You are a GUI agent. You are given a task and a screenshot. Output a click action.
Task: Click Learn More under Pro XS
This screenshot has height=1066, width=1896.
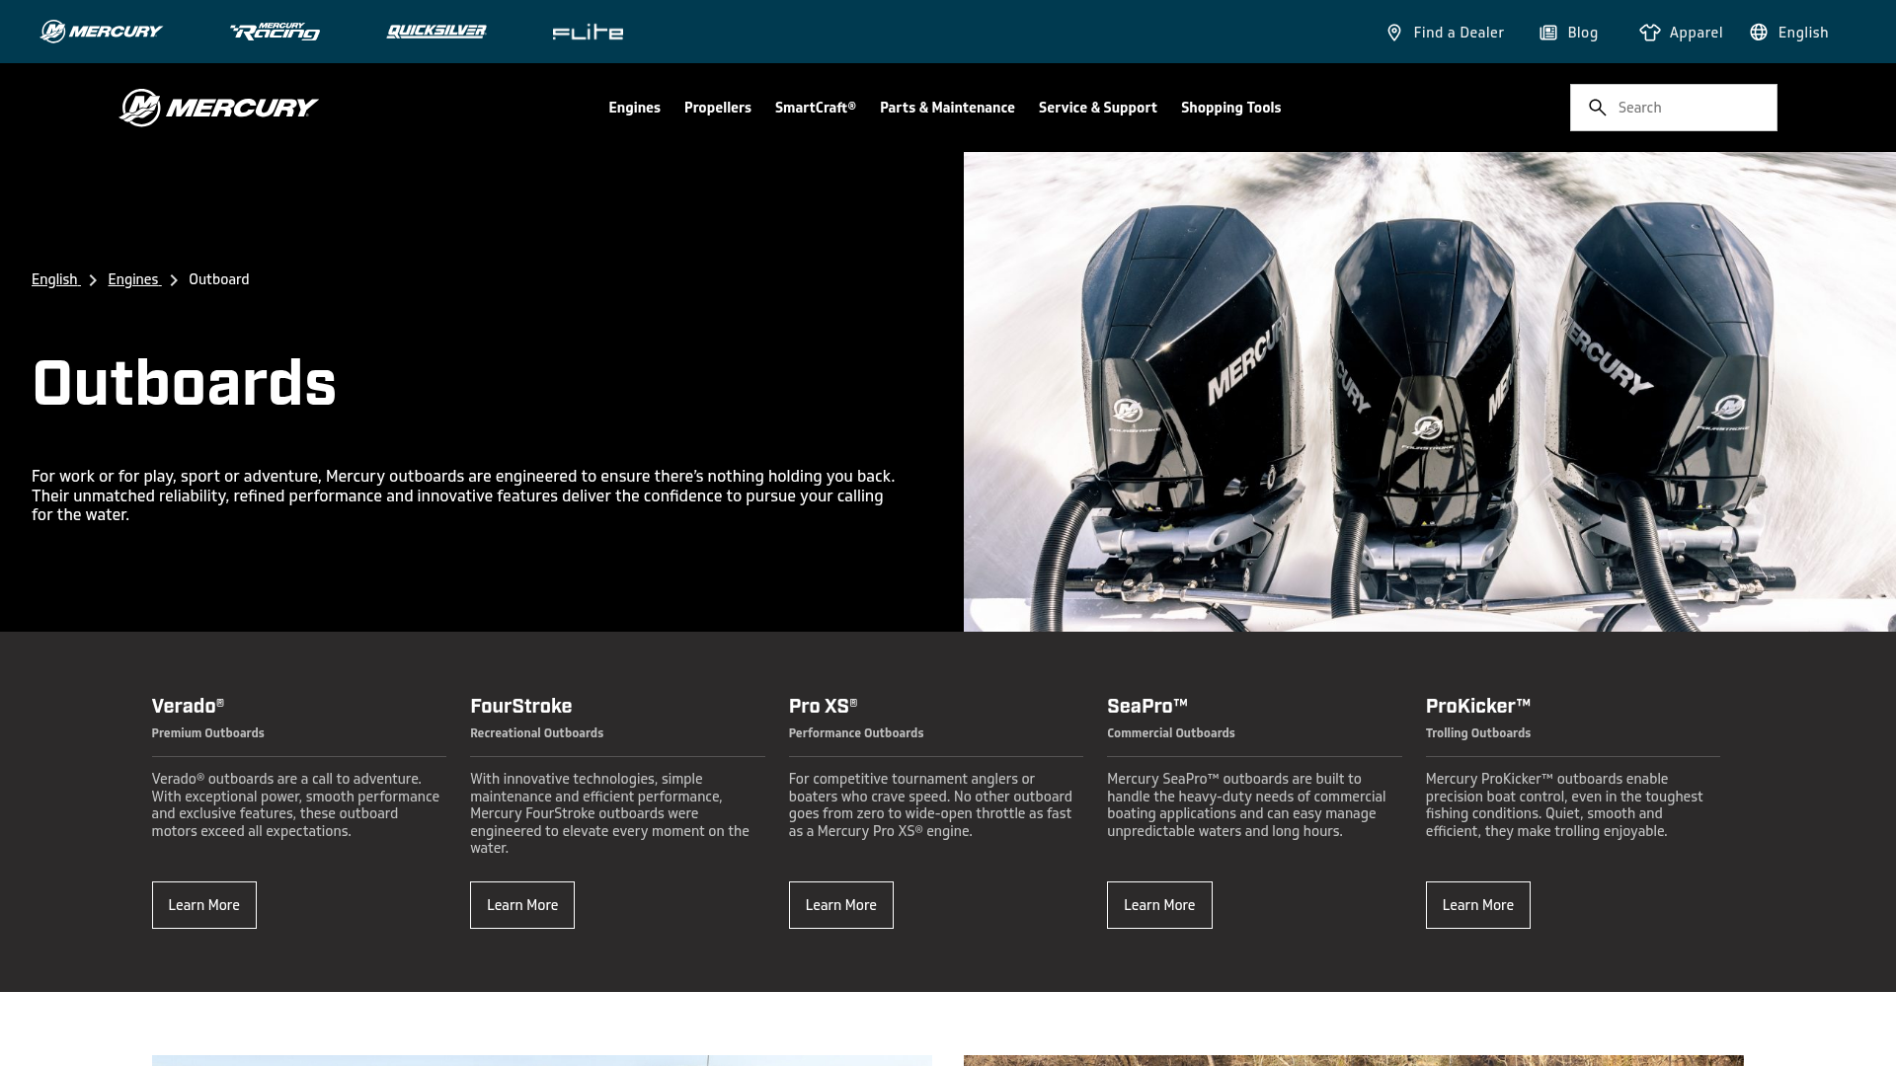[x=841, y=905]
